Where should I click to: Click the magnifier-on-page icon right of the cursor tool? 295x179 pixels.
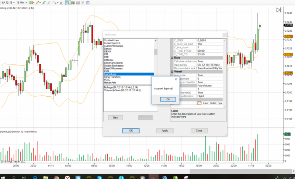[61, 3]
